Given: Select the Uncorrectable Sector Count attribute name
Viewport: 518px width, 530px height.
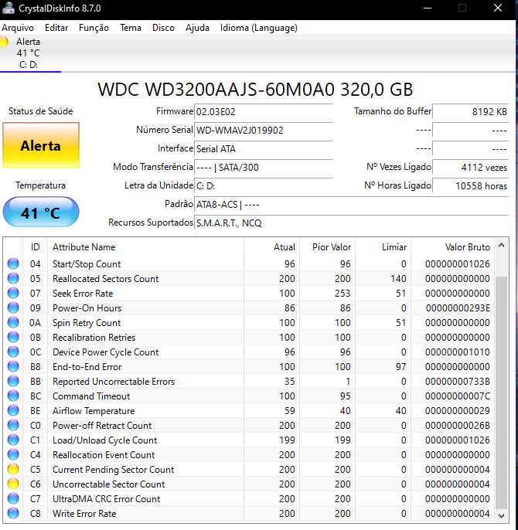Looking at the screenshot, I should point(108,484).
